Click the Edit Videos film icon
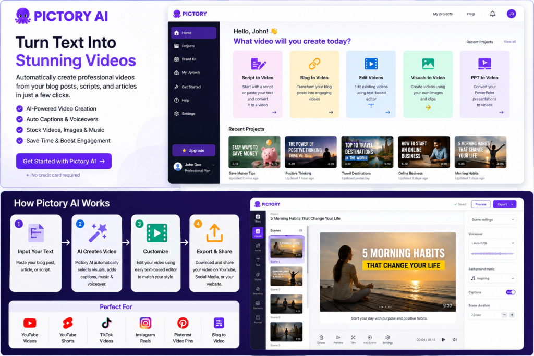This screenshot has height=356, width=534. 371,64
